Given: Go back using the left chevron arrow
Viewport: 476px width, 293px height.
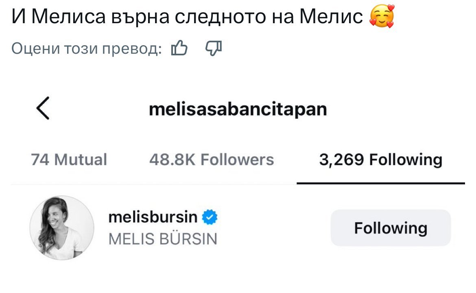Looking at the screenshot, I should click(43, 108).
